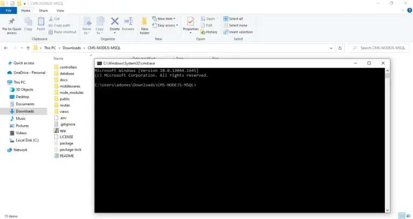Select the README file icon

click(x=56, y=156)
